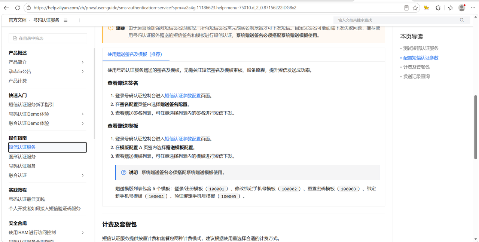The height and width of the screenshot is (242, 479).
Task: Expand 产品简介 sidebar item
Action: point(83,62)
